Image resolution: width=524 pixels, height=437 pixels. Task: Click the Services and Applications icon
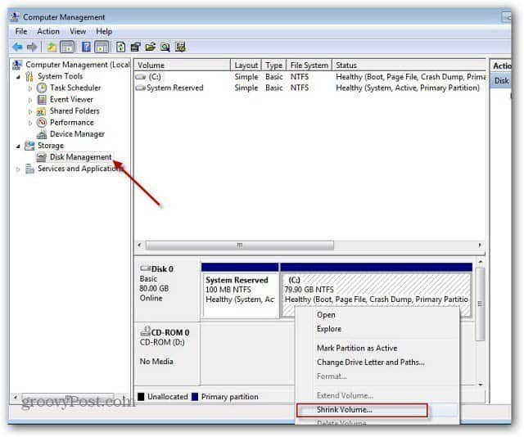pyautogui.click(x=29, y=169)
